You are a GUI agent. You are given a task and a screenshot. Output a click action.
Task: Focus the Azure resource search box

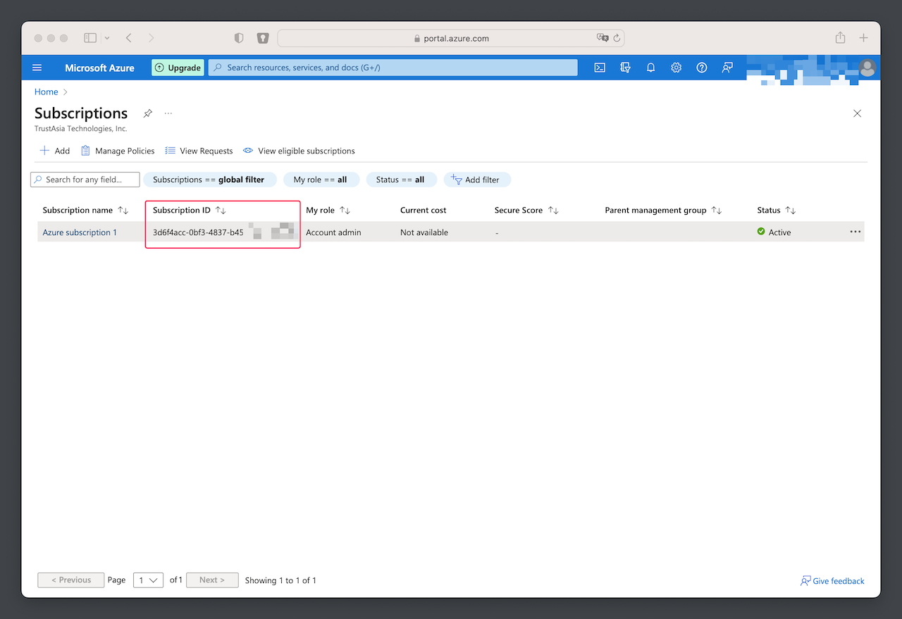coord(393,68)
